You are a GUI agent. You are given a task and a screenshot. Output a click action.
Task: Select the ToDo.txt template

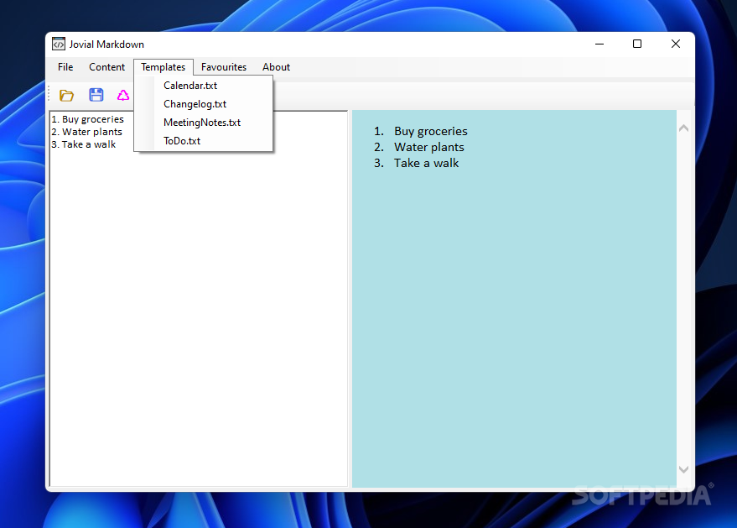coord(204,141)
